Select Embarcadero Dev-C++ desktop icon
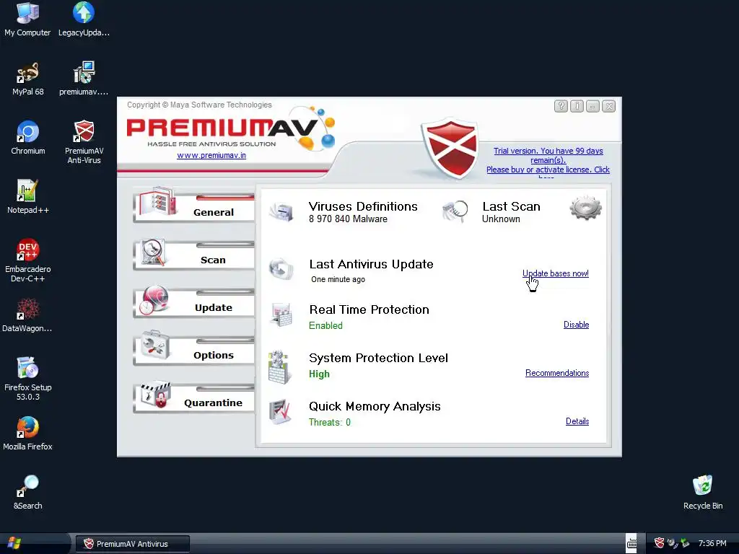Viewport: 739px width, 554px height. (28, 260)
